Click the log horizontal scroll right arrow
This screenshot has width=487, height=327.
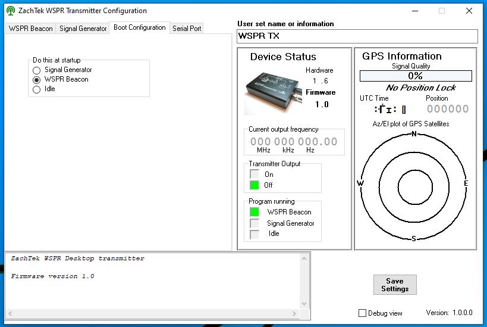click(x=294, y=314)
